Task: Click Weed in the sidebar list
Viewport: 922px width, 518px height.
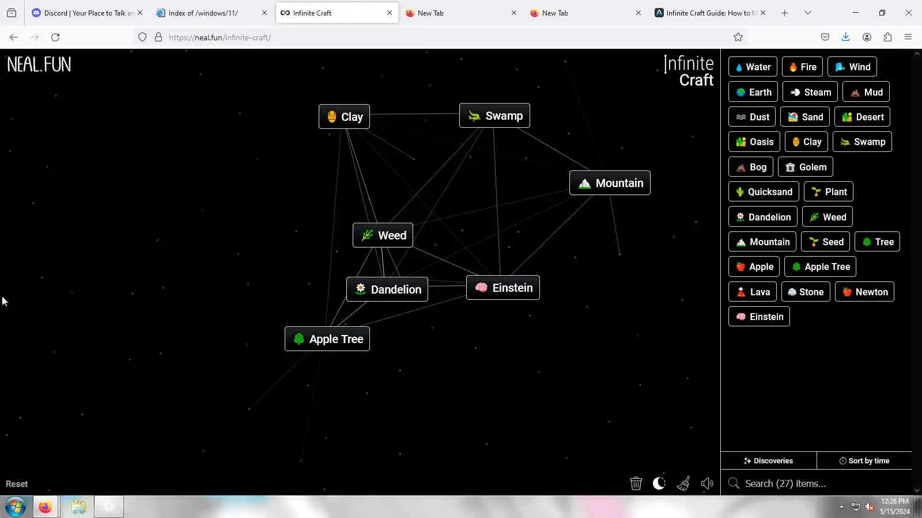Action: coord(827,217)
